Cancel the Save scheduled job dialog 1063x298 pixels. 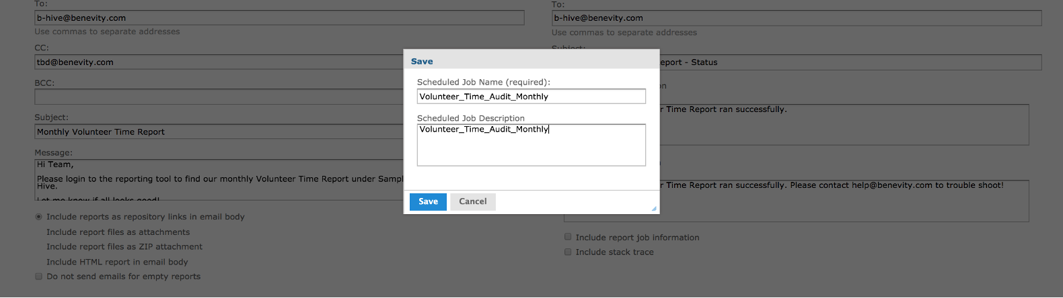472,201
